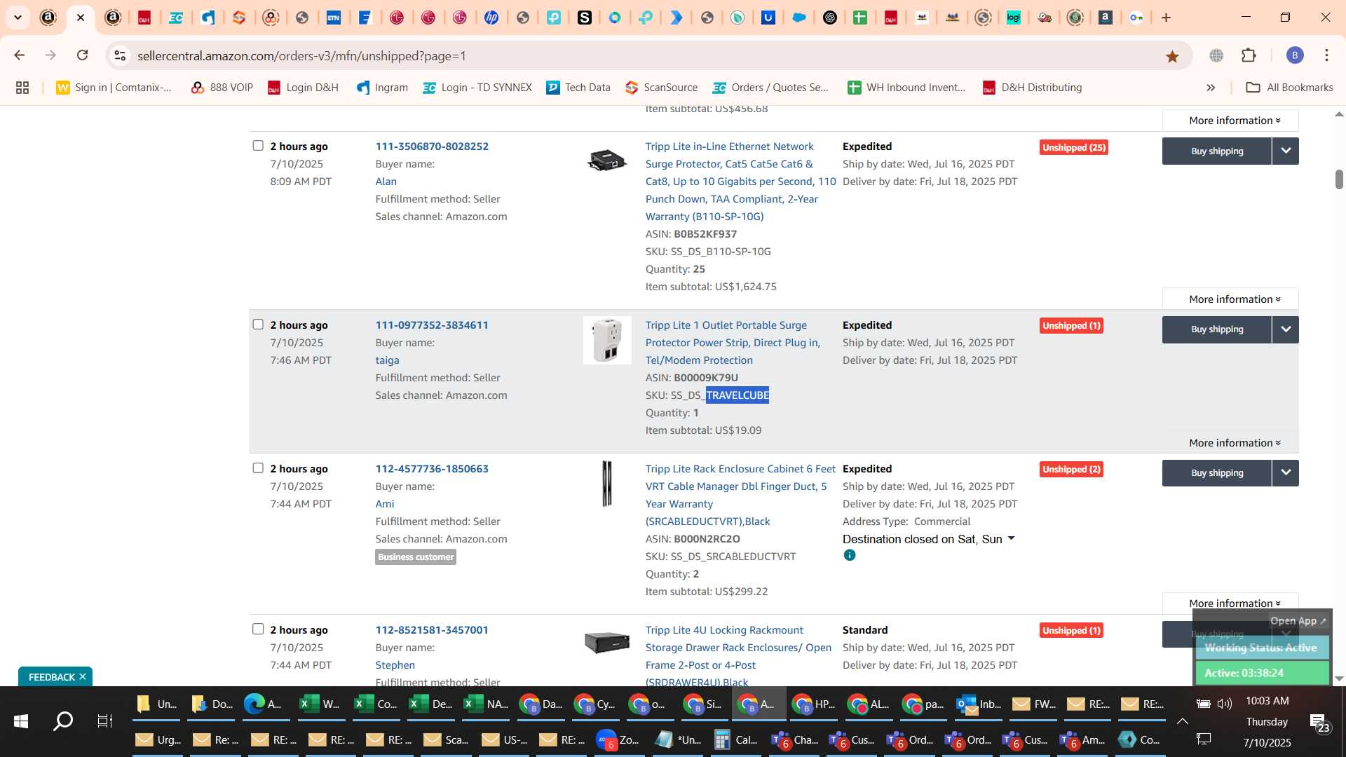
Task: Open Notepad Untitled window from taskbar
Action: coord(677,739)
